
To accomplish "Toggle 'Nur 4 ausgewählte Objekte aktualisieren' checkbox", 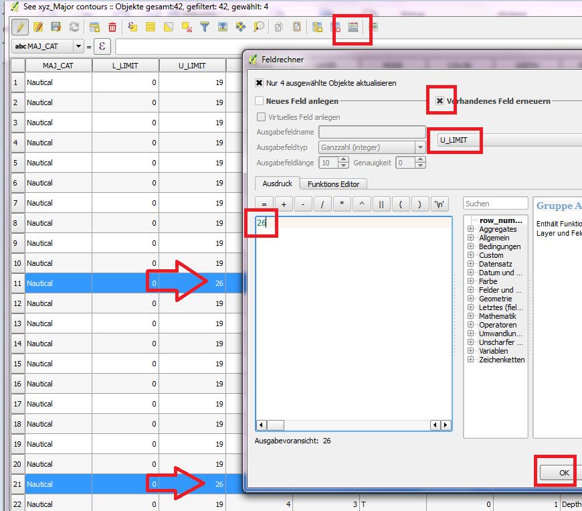I will pyautogui.click(x=260, y=83).
